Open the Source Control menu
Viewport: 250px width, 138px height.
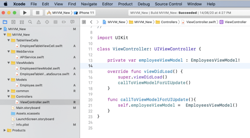(168, 4)
